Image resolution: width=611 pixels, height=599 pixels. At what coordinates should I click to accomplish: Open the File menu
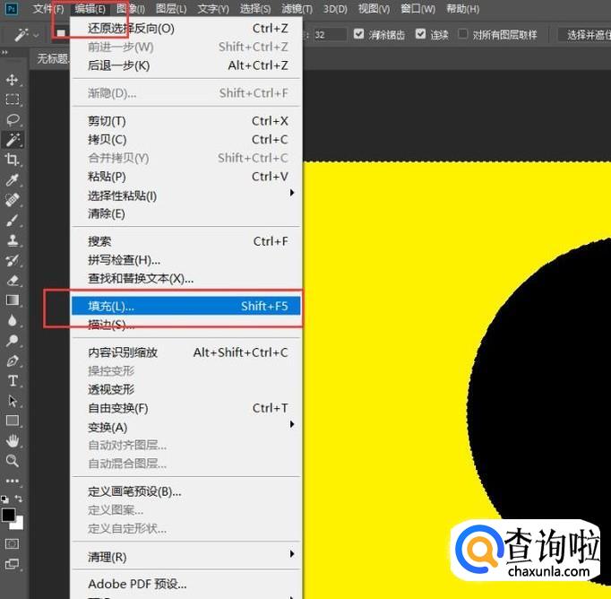click(48, 9)
